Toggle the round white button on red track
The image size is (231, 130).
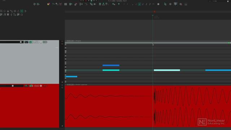(41, 86)
